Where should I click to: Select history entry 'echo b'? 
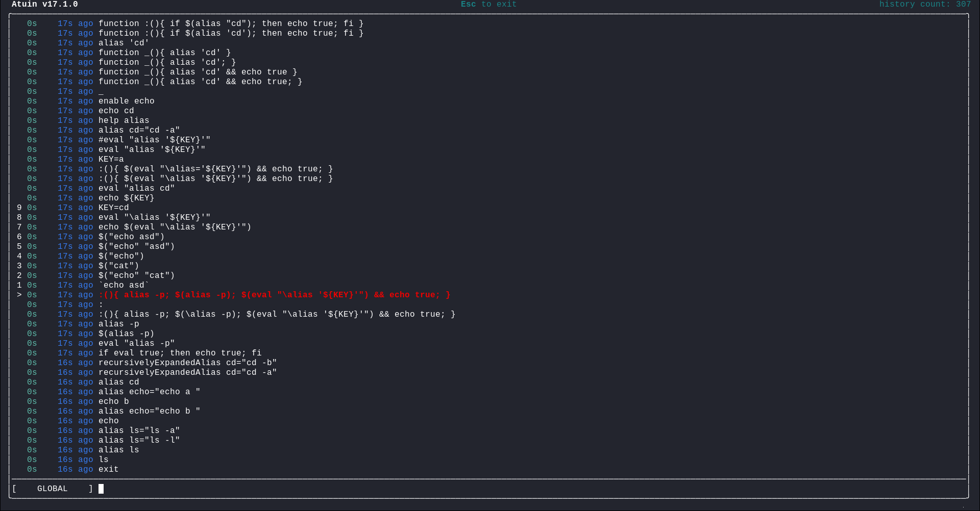pyautogui.click(x=114, y=401)
